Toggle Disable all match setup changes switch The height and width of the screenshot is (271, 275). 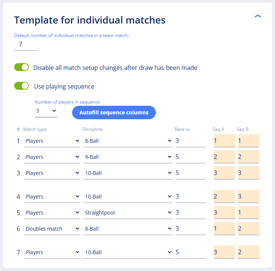[21, 67]
